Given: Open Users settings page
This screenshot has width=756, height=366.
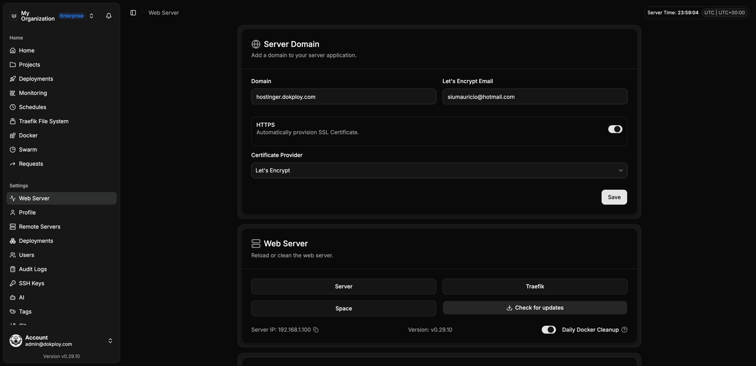Looking at the screenshot, I should click(61, 255).
